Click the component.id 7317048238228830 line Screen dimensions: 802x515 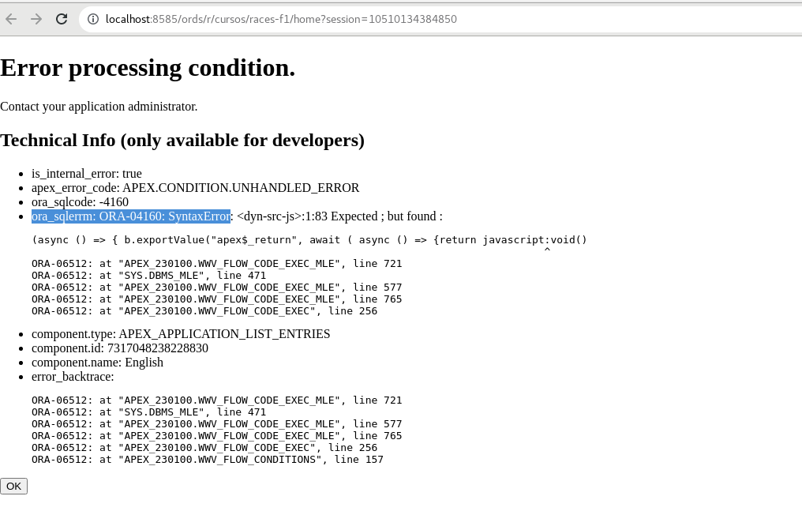pos(120,348)
